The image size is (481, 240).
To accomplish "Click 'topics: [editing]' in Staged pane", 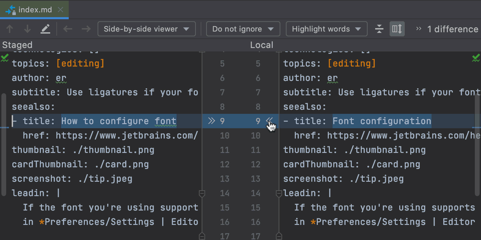I will coord(58,63).
